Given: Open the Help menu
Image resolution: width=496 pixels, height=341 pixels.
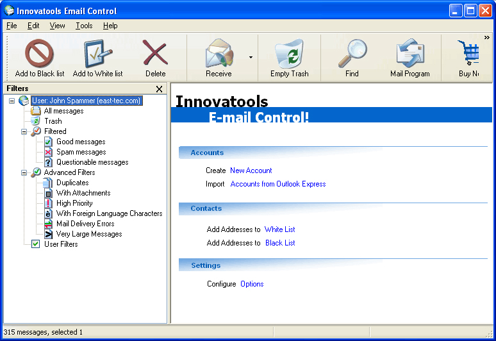Looking at the screenshot, I should click(x=110, y=26).
